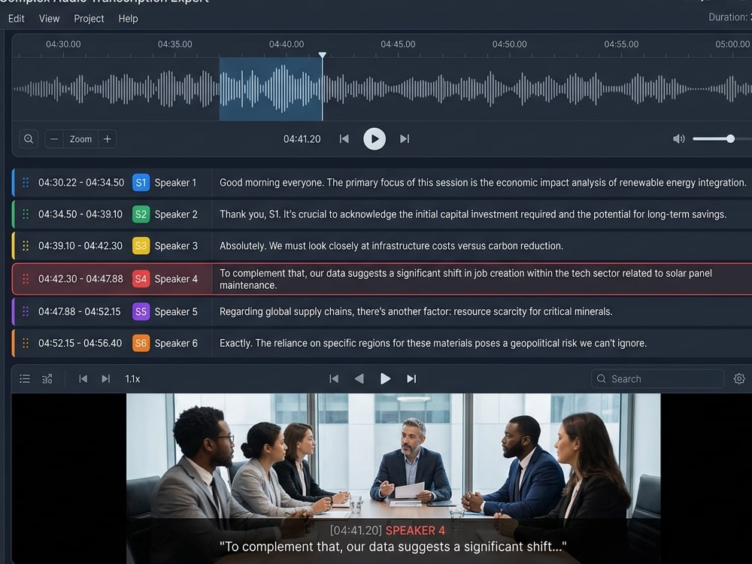Click transcript text starting 'Regarding global supply chains'

pos(416,312)
